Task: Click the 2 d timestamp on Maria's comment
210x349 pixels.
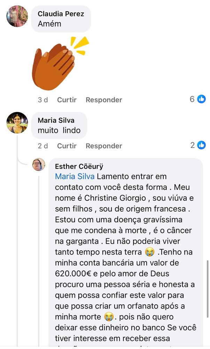Action: [43, 146]
